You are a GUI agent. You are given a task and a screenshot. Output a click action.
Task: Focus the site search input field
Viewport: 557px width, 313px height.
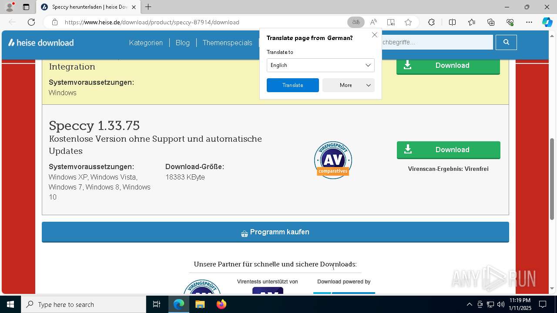tap(437, 42)
